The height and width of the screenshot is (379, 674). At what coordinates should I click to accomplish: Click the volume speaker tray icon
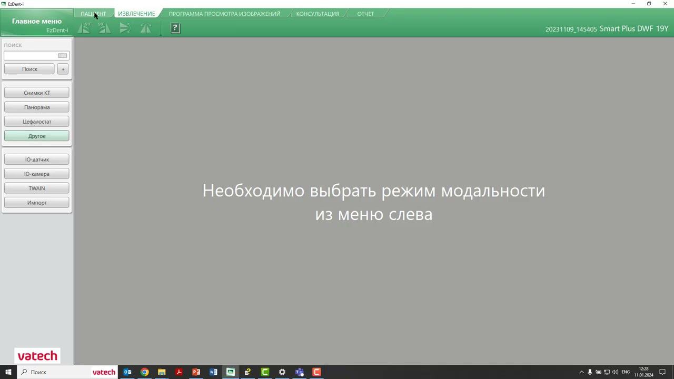(615, 372)
